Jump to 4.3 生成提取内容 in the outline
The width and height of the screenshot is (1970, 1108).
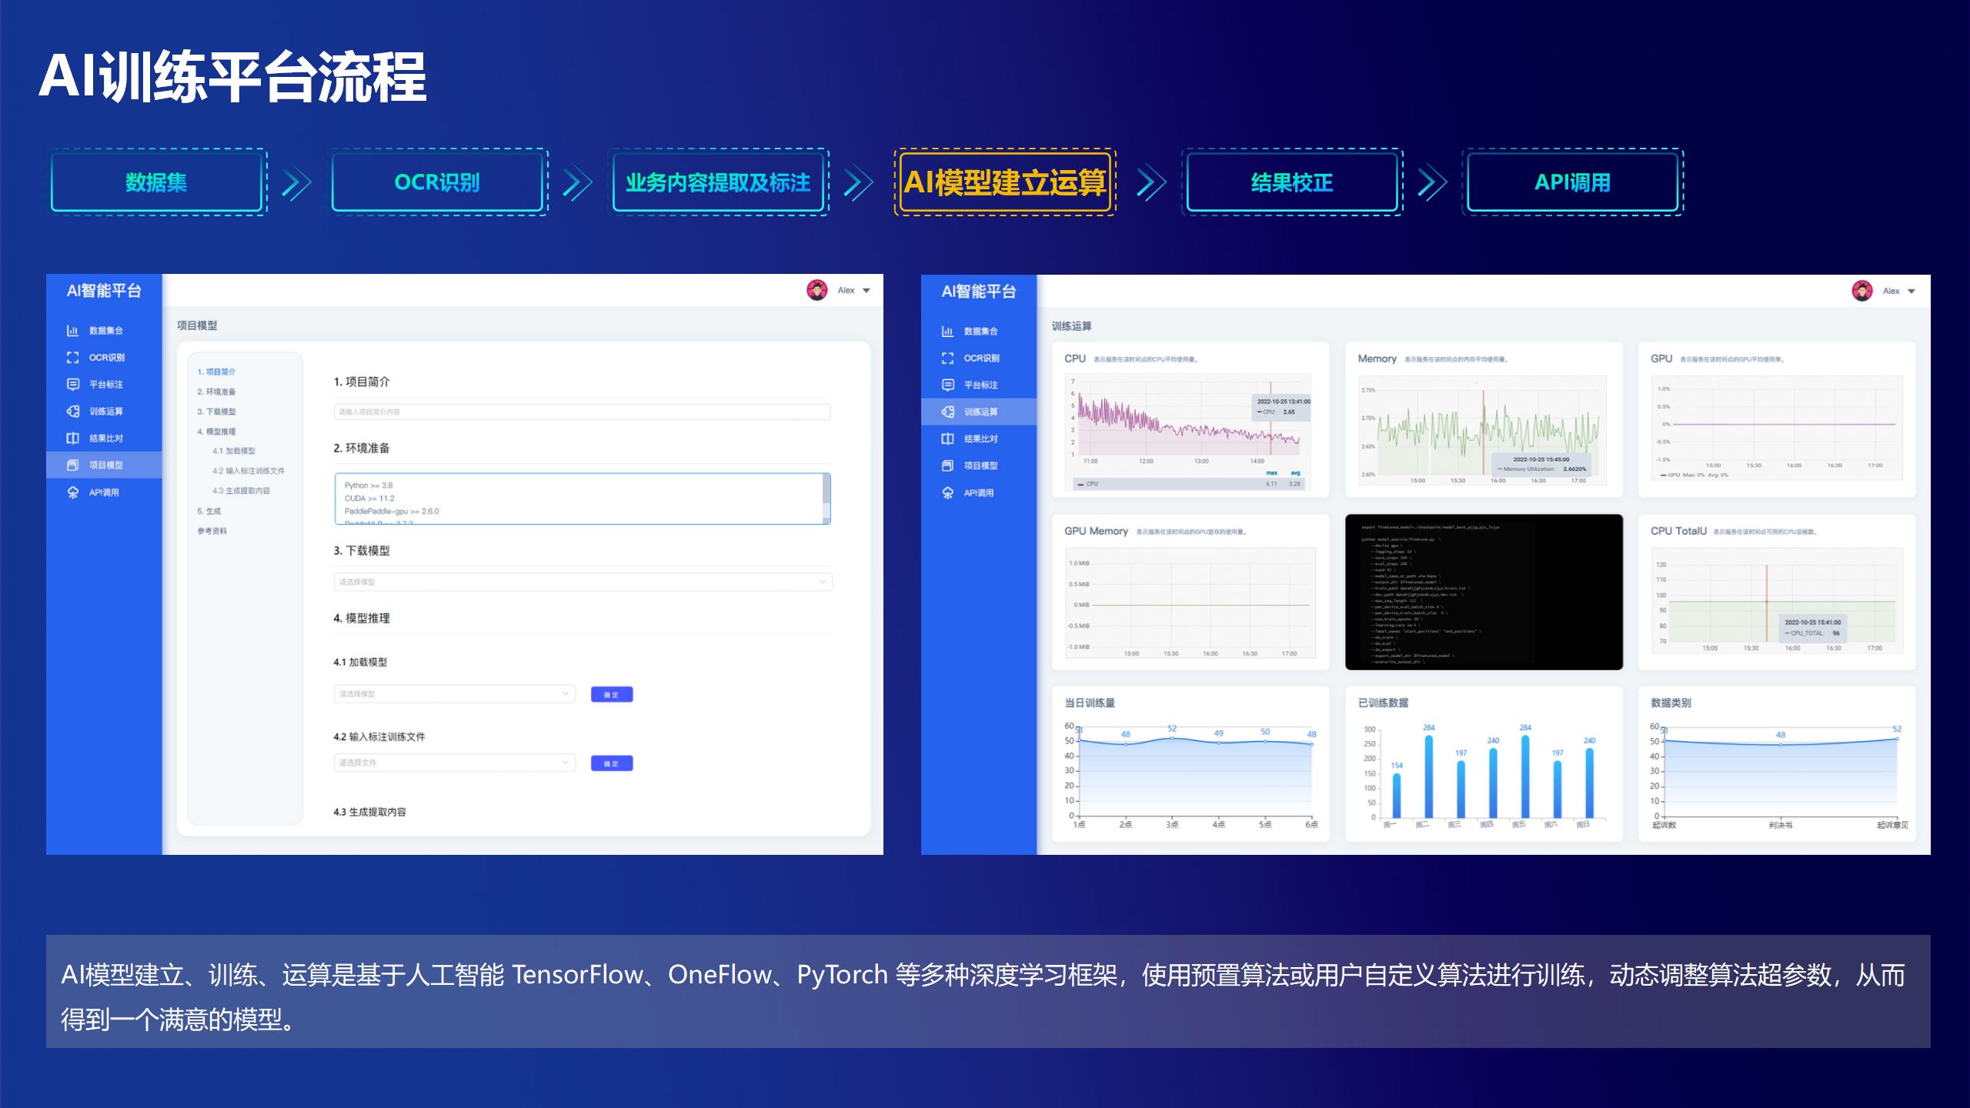(x=241, y=491)
